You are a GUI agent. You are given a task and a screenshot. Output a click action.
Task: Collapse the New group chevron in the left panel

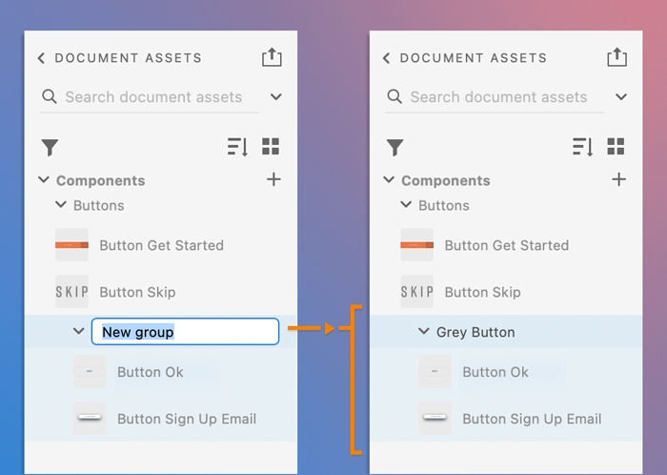click(78, 331)
